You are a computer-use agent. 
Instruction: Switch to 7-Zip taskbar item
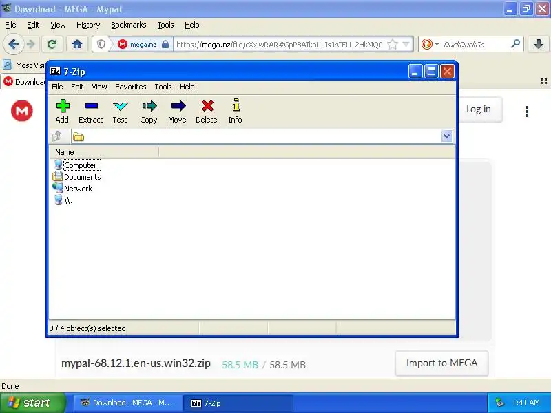pos(238,403)
